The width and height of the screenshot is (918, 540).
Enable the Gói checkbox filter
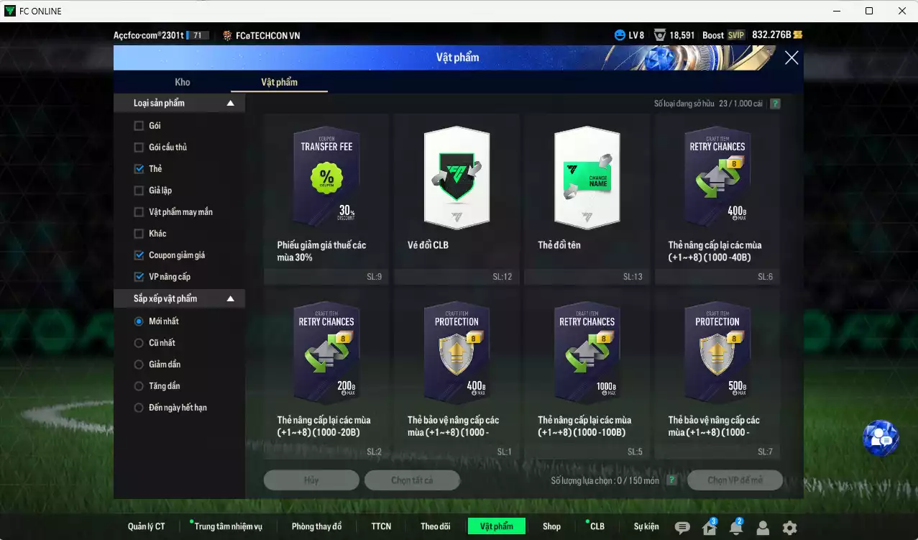click(139, 126)
